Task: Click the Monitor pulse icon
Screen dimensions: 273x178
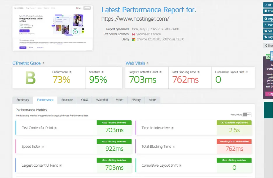Action: tap(266, 25)
